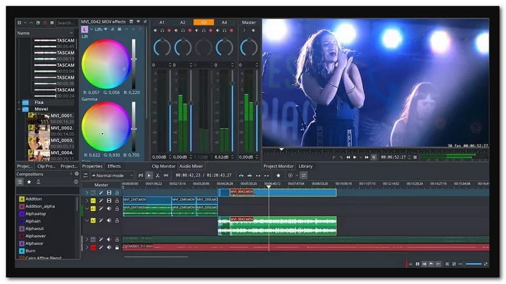Screen dimensions: 506x284
Task: Mute track A1 in the audio mixer
Action: click(155, 30)
